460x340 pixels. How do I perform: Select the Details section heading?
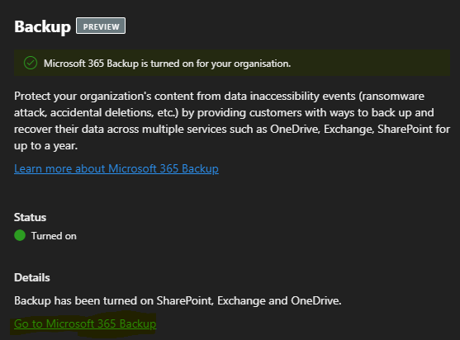click(x=32, y=277)
